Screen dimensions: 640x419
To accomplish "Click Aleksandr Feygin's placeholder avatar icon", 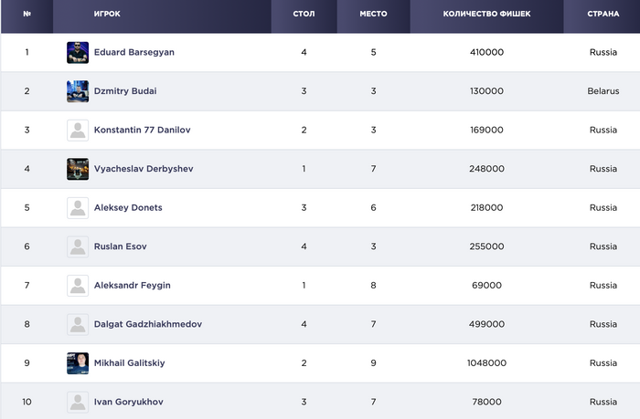I will (x=78, y=285).
